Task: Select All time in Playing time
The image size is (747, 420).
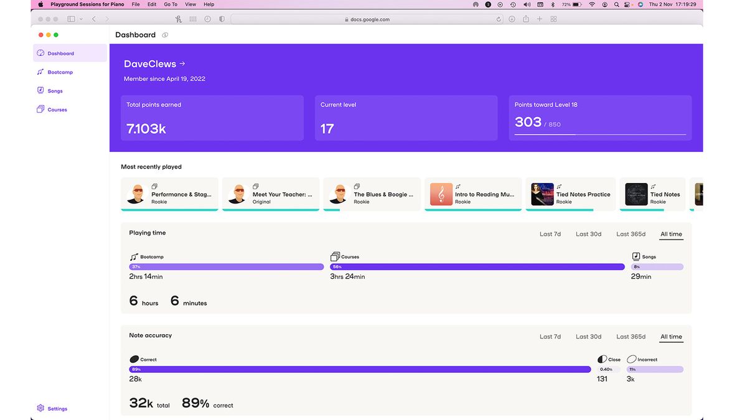Action: click(671, 234)
